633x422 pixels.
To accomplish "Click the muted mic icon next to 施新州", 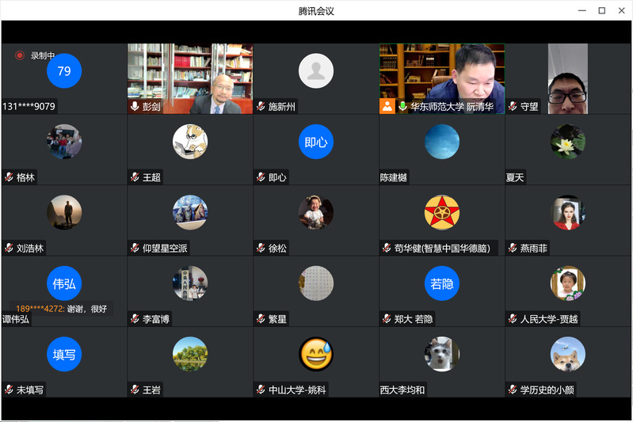I will point(261,106).
